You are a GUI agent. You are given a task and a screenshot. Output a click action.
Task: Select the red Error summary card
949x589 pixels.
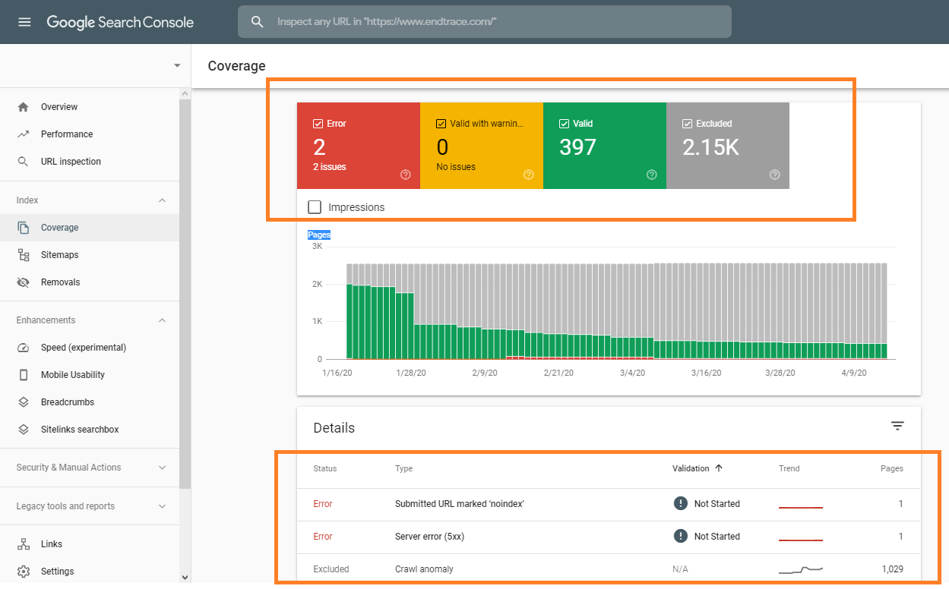[x=359, y=146]
